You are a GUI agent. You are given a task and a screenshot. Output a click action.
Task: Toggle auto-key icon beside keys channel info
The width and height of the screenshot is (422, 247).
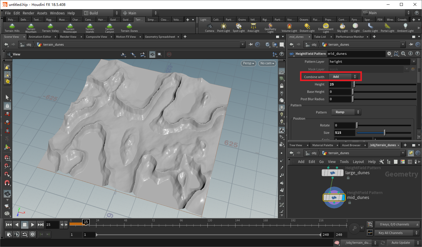(370, 224)
